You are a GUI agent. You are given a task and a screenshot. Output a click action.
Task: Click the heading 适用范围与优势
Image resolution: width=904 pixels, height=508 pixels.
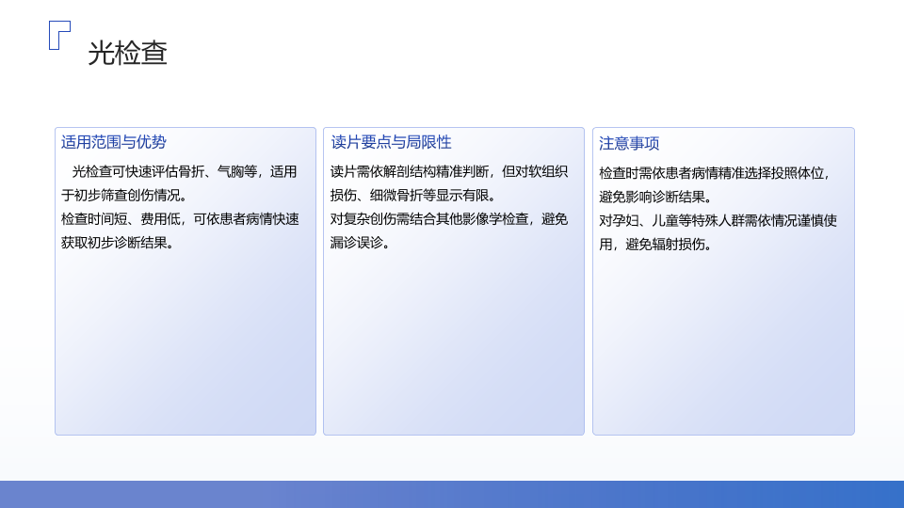pos(113,142)
